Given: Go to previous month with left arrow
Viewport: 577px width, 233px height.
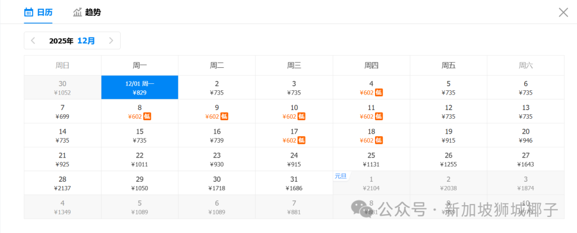Looking at the screenshot, I should tap(33, 41).
